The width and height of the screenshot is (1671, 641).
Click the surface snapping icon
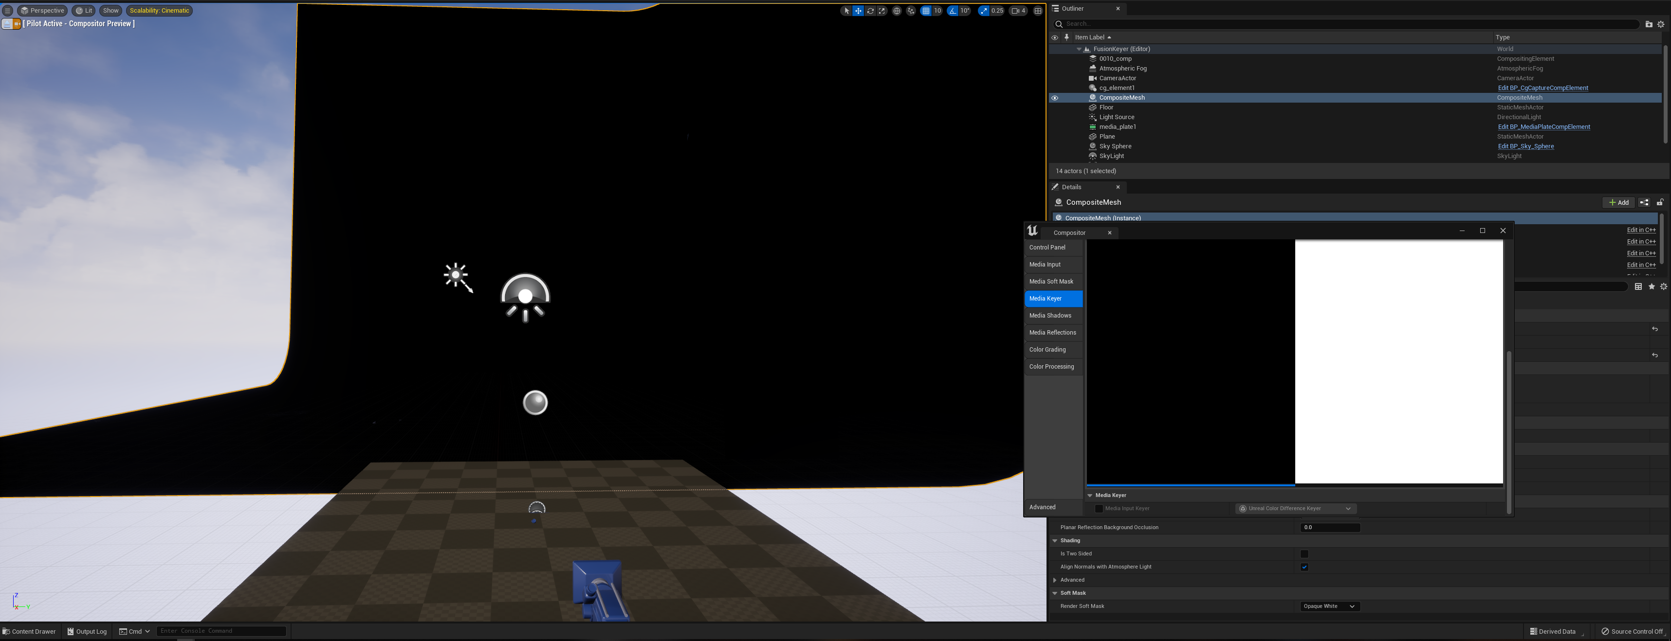click(911, 10)
